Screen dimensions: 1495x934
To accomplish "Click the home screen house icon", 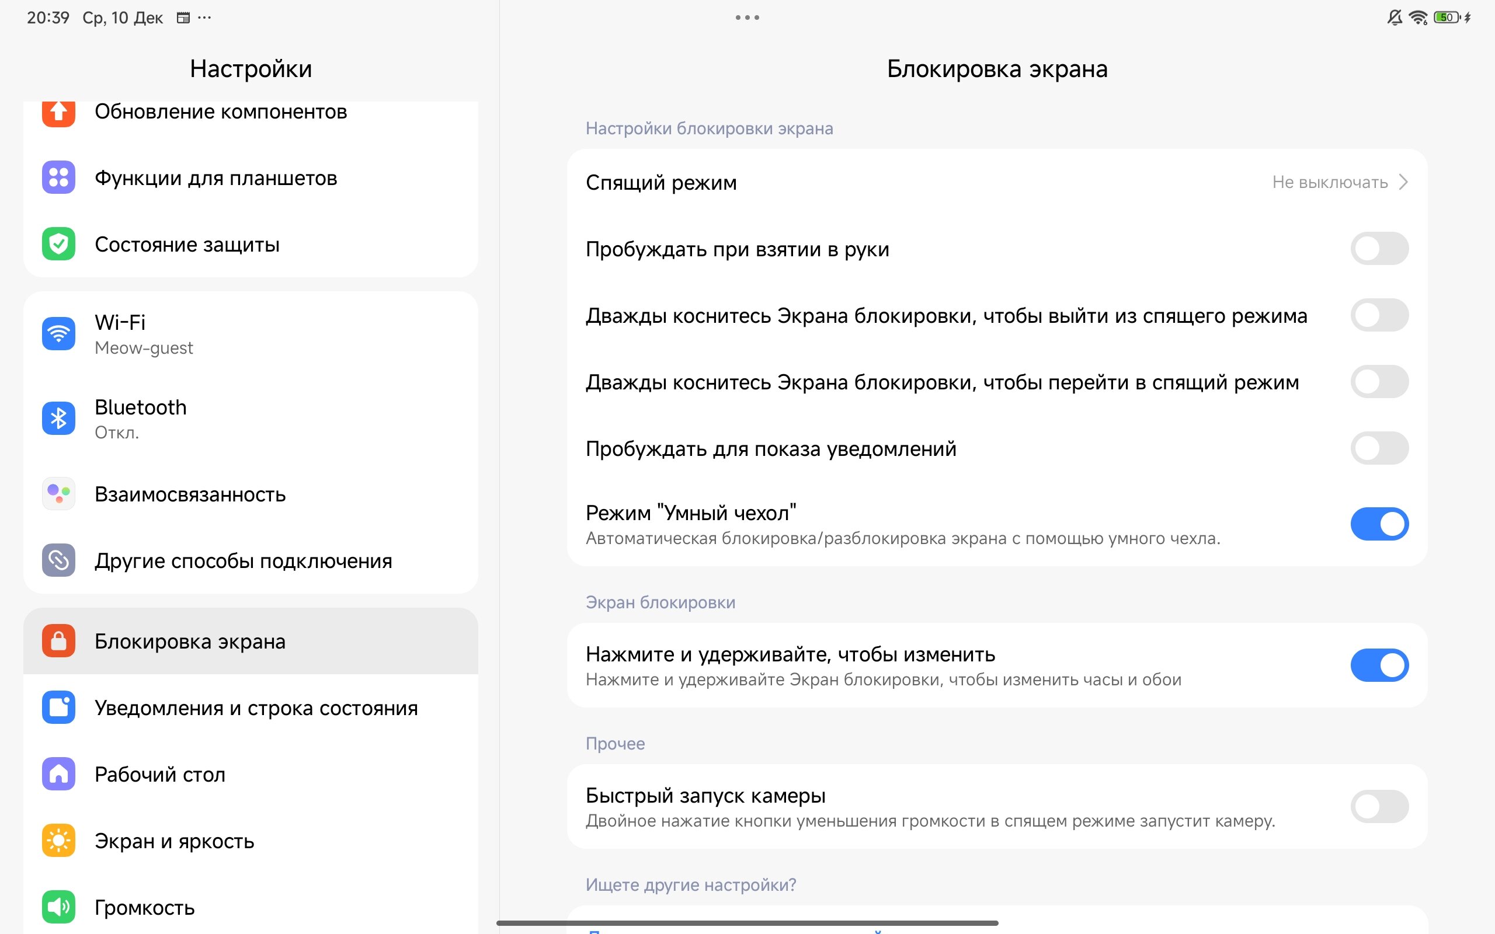I will 58,773.
